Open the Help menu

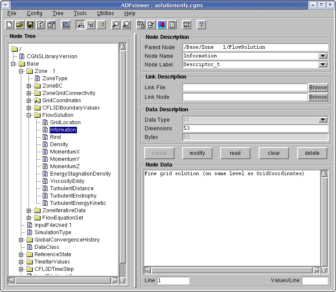click(130, 13)
